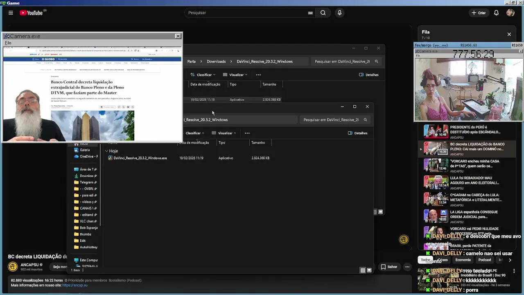Open Classificar dropdown in back Explorer window
Viewport: 524px width, 295px height.
(203, 75)
